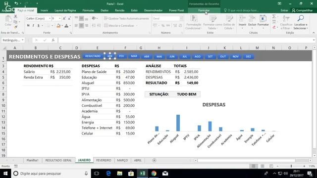Click the DESPESAS chart title
The height and width of the screenshot is (178, 317).
coord(213,104)
